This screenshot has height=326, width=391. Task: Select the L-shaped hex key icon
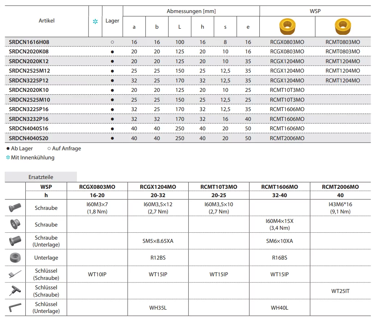(15, 307)
